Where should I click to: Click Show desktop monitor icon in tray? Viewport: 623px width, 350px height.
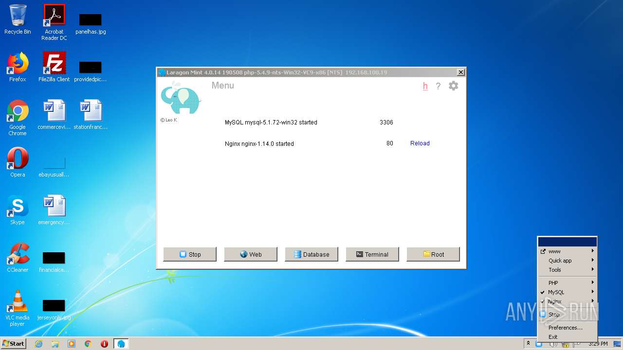617,344
